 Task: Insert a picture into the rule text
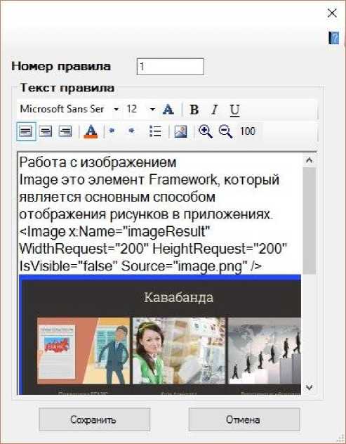(181, 131)
